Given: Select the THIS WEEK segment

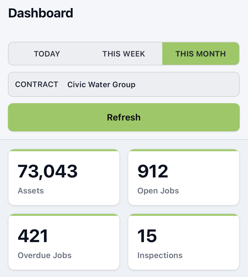Looking at the screenshot, I should click(x=124, y=54).
